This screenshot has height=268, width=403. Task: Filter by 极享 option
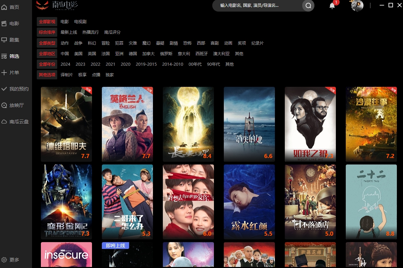point(82,75)
